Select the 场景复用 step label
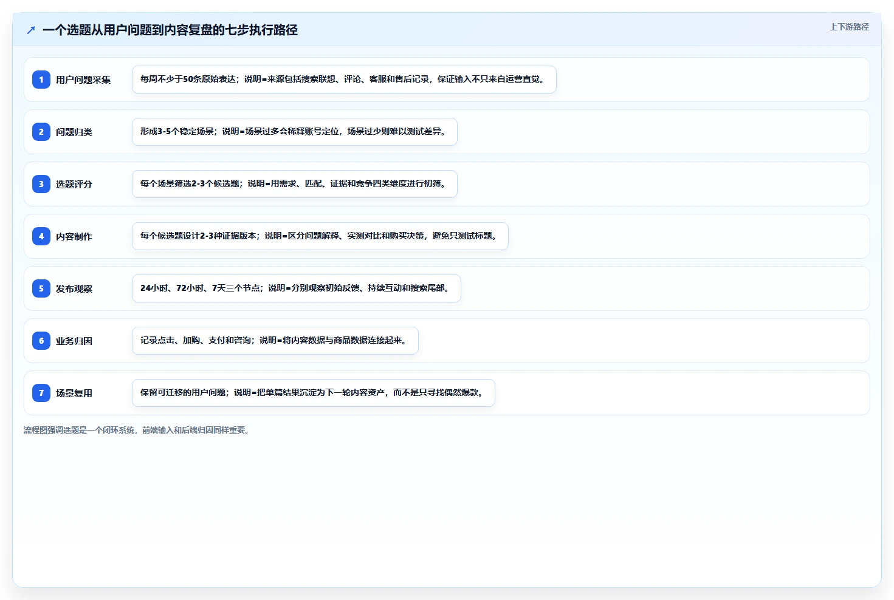This screenshot has height=600, width=894. (x=74, y=393)
